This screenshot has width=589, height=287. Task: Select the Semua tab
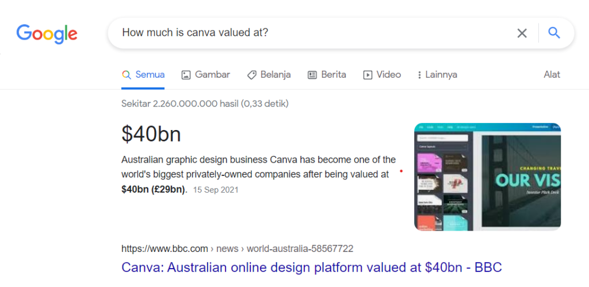(x=143, y=75)
